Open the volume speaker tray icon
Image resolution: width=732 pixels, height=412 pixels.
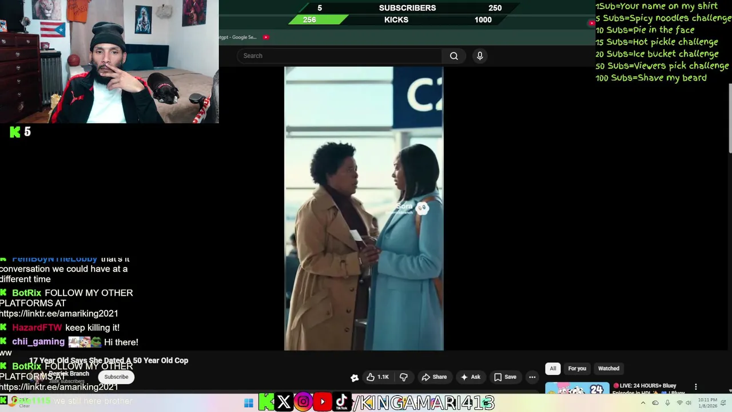click(x=690, y=403)
